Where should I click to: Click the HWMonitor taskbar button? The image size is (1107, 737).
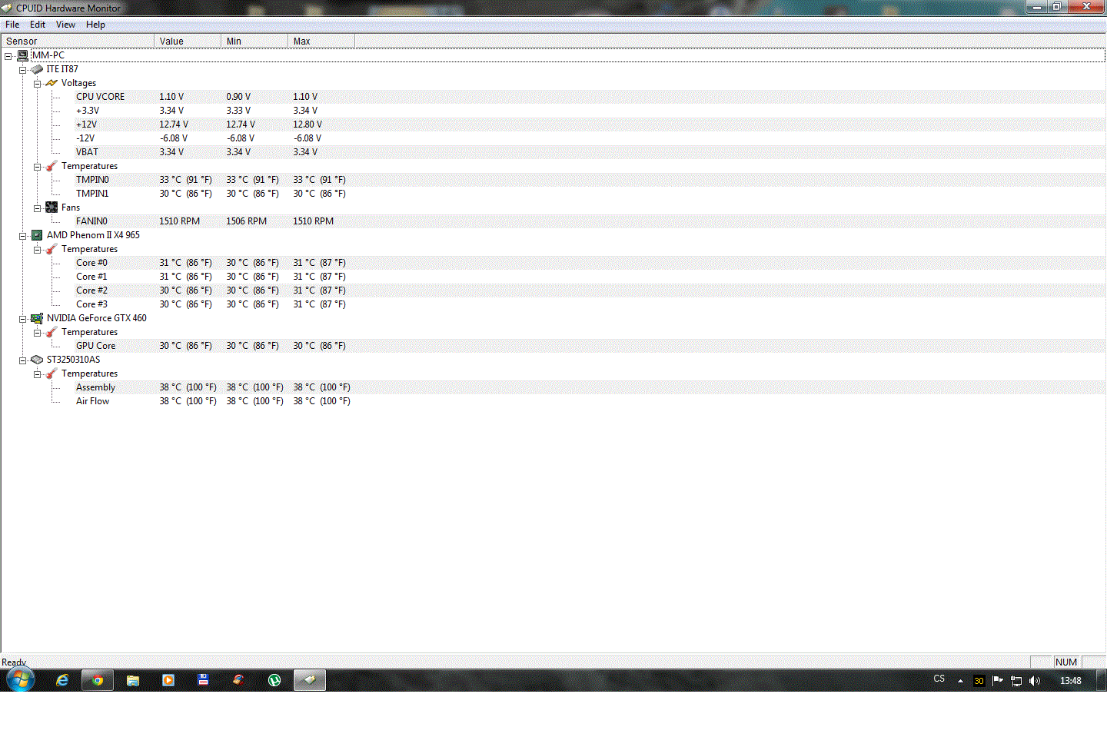(x=310, y=680)
